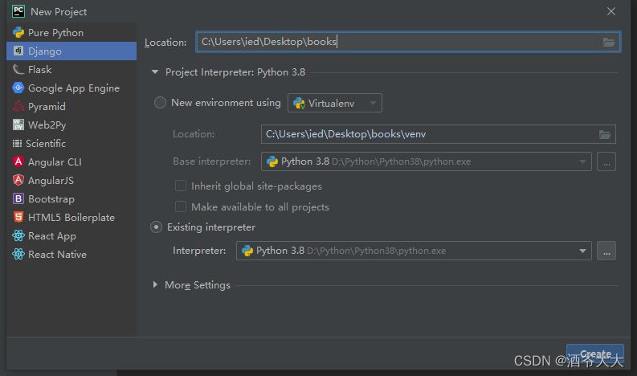Viewport: 637px width, 376px height.
Task: Select the React Native entry text
Action: point(57,254)
